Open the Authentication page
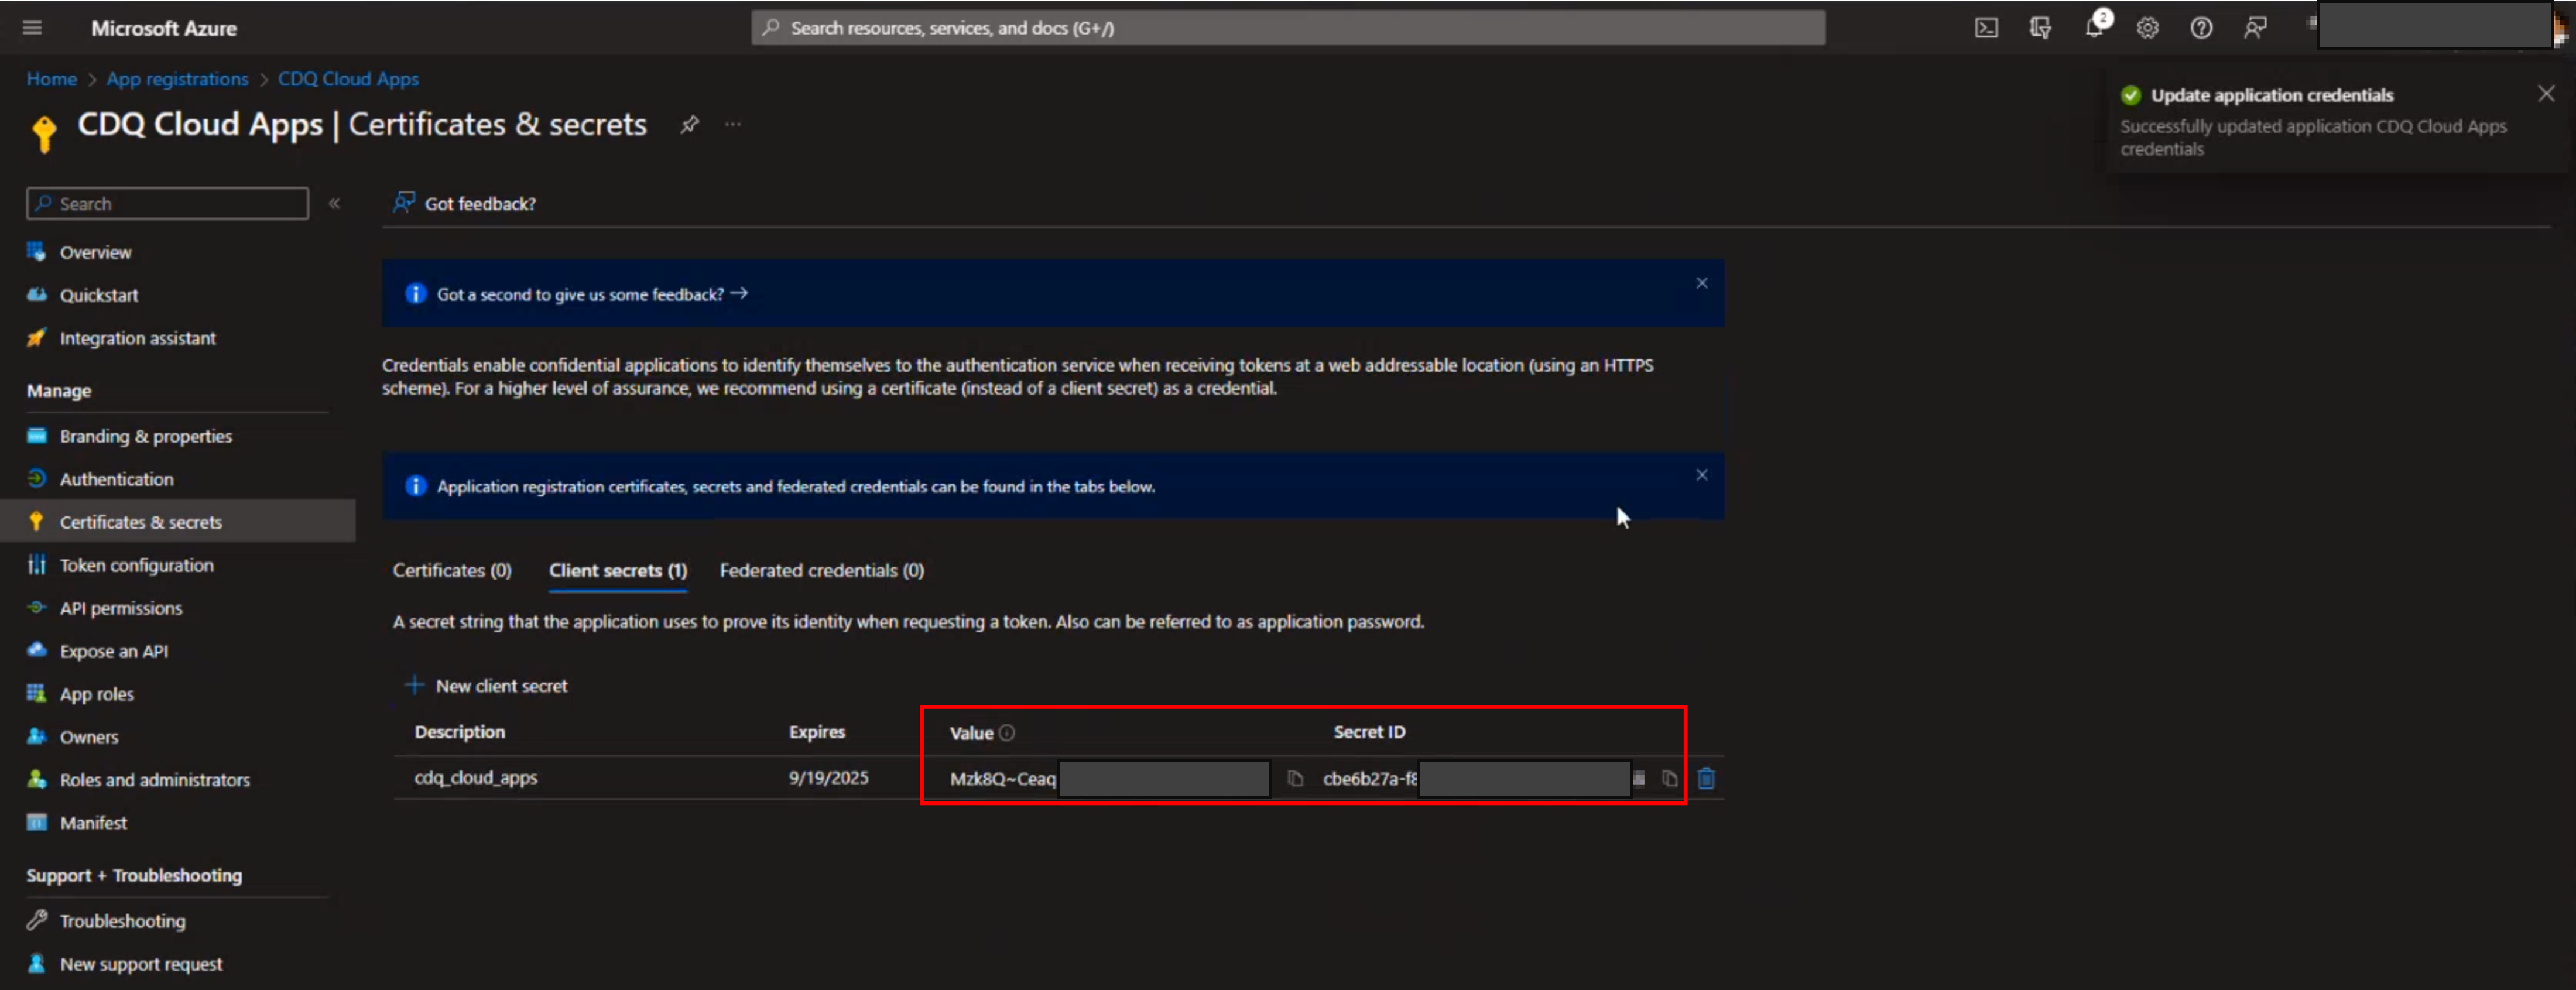 (x=116, y=479)
